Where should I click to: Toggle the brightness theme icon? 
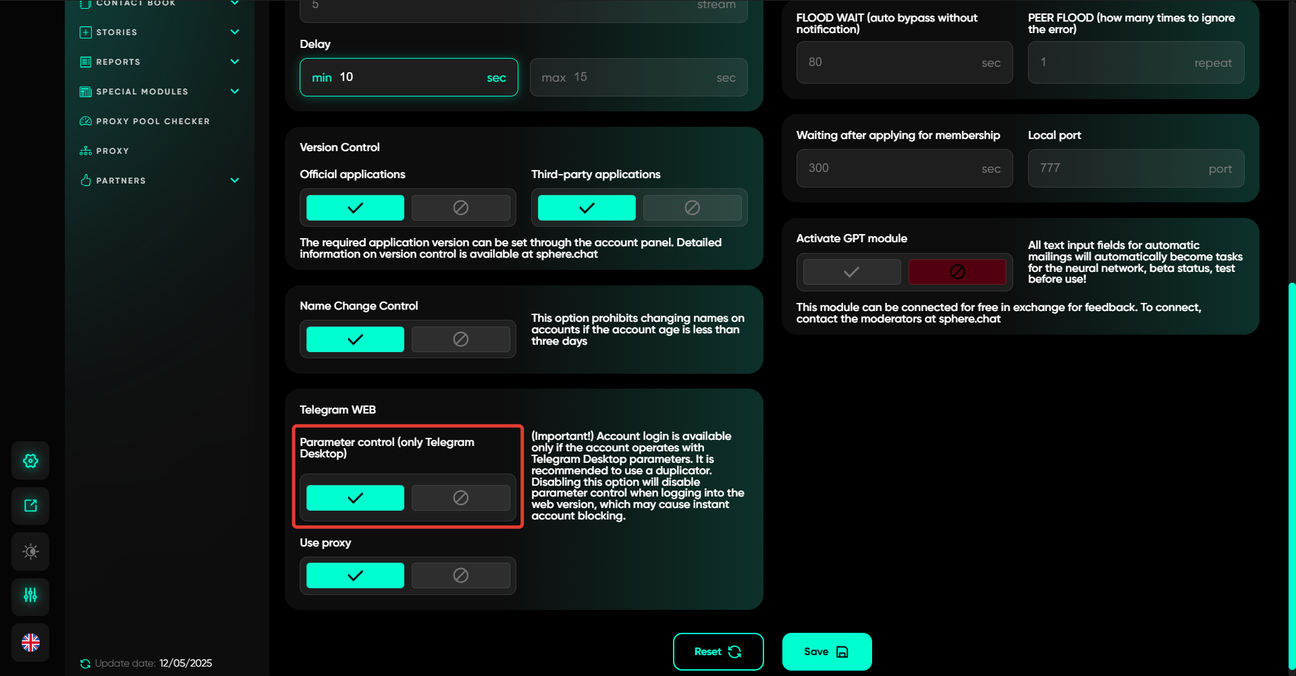30,552
